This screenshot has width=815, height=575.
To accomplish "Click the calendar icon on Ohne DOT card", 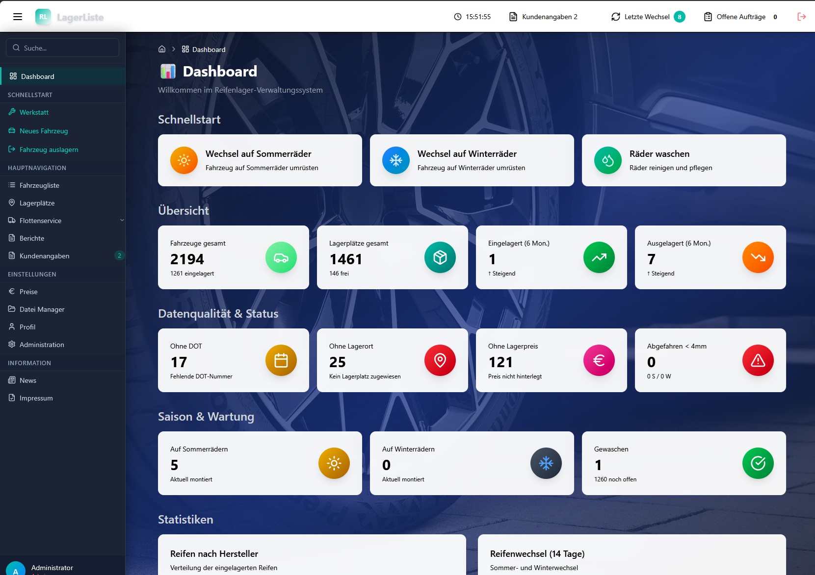I will click(x=281, y=360).
